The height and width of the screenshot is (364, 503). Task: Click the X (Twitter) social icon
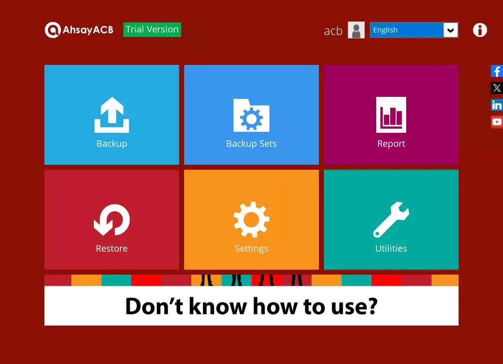tap(497, 88)
